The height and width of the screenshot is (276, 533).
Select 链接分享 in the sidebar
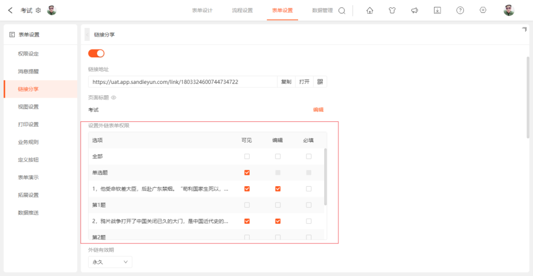coord(40,89)
